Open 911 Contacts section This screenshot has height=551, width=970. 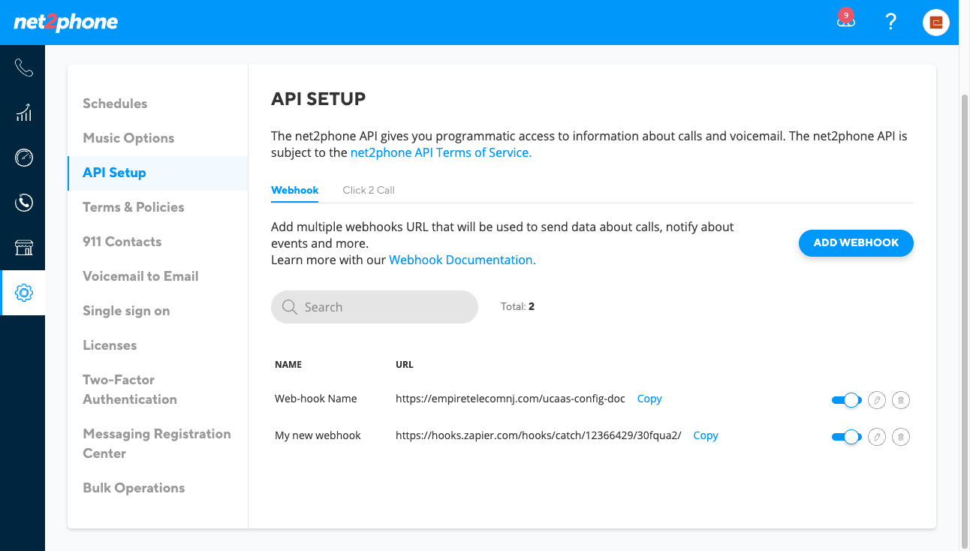(122, 242)
